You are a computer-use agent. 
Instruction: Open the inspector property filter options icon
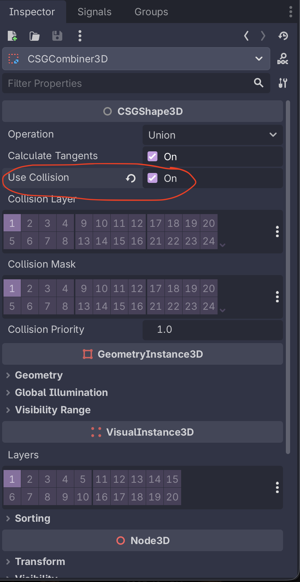coord(283,83)
